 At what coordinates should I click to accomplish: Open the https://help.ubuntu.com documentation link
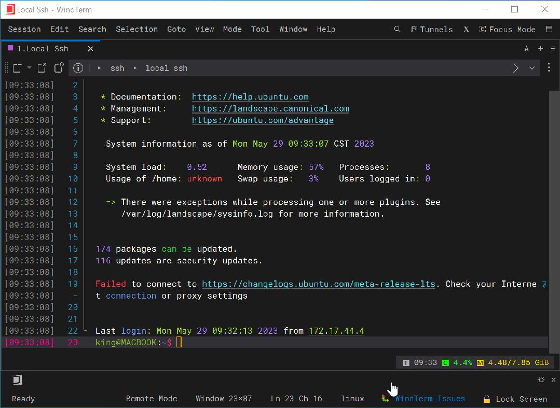250,96
